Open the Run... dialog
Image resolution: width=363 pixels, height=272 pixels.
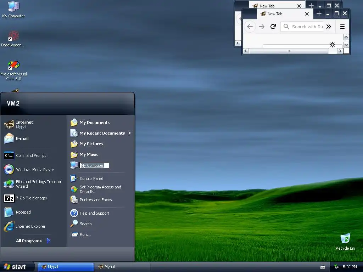(80, 234)
